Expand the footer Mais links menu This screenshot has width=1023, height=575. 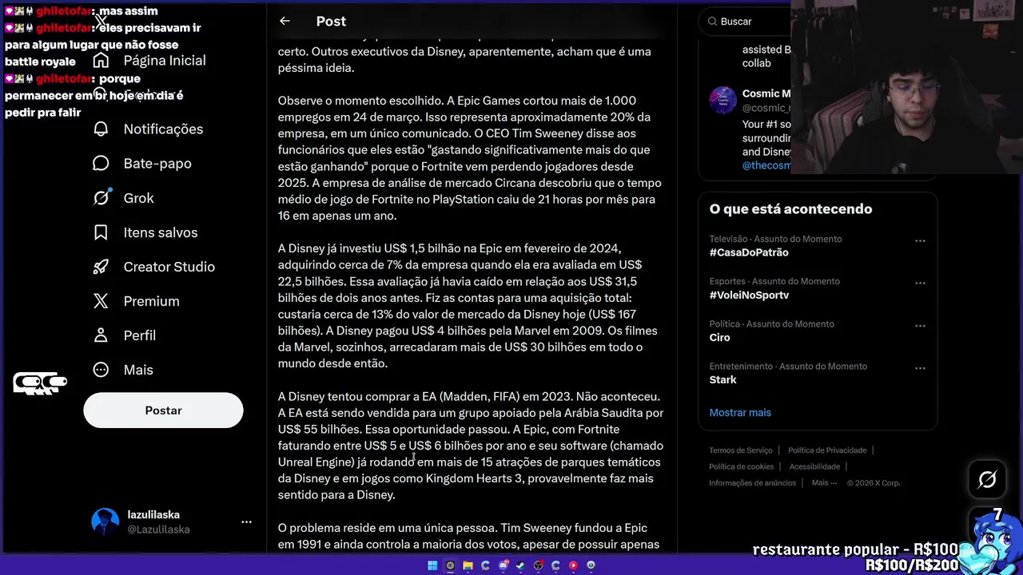(x=824, y=482)
